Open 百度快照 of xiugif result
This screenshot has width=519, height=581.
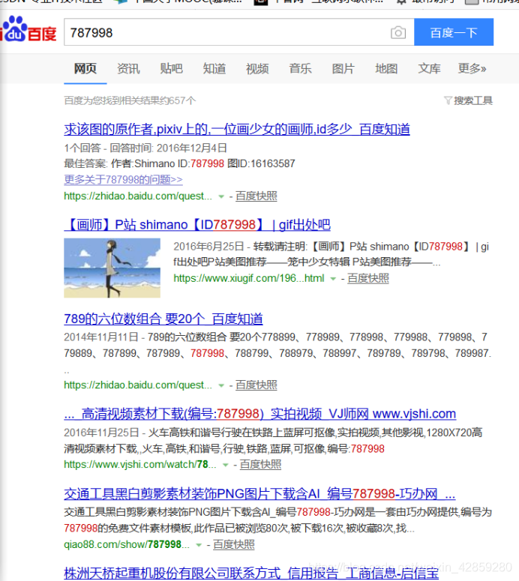pos(368,278)
